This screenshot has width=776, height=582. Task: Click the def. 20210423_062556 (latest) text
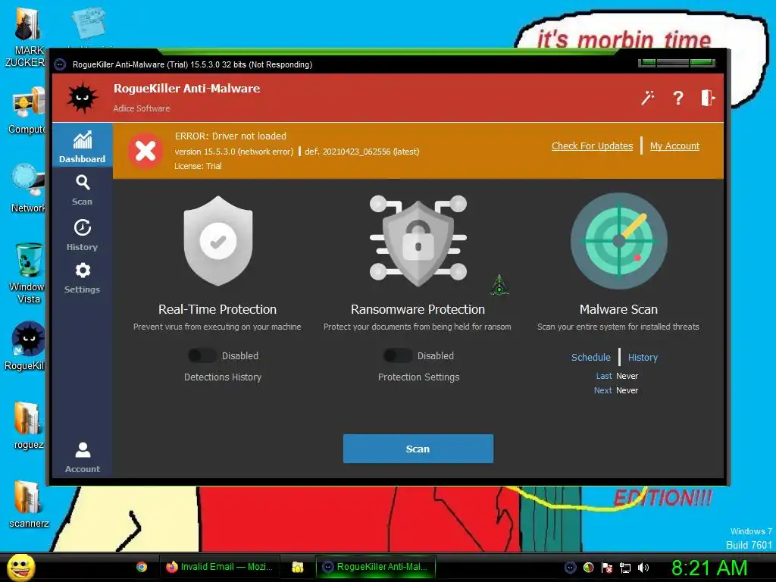(x=361, y=152)
